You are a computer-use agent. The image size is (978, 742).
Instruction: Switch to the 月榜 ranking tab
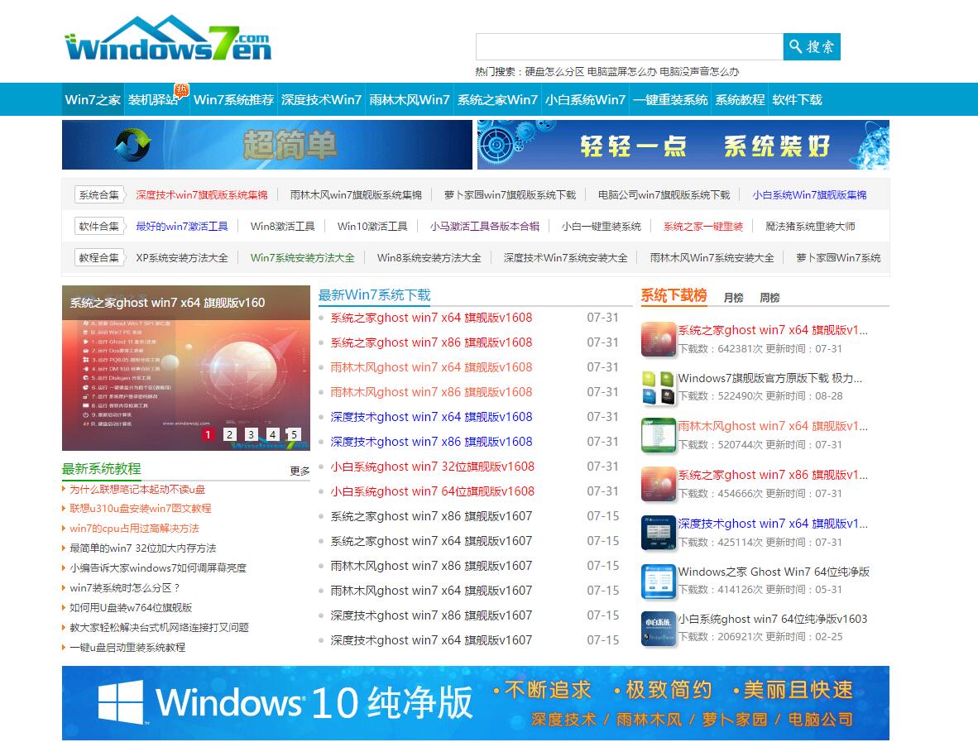(x=733, y=298)
